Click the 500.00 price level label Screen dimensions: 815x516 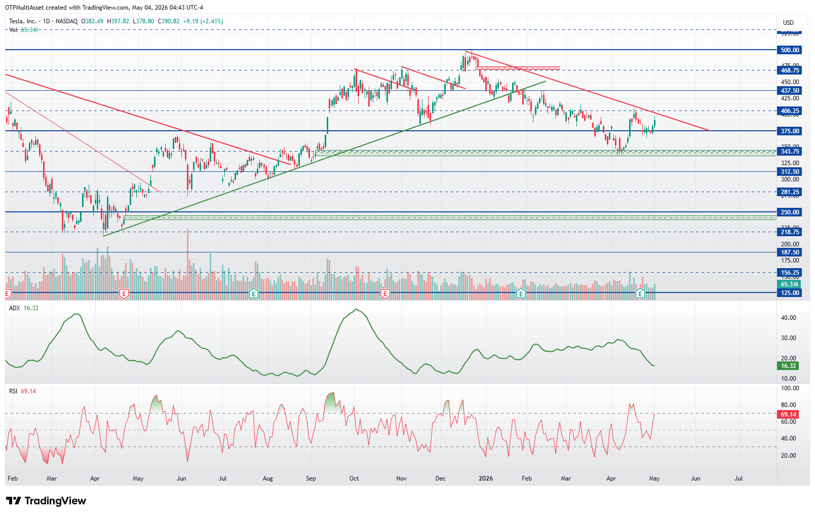tap(790, 50)
